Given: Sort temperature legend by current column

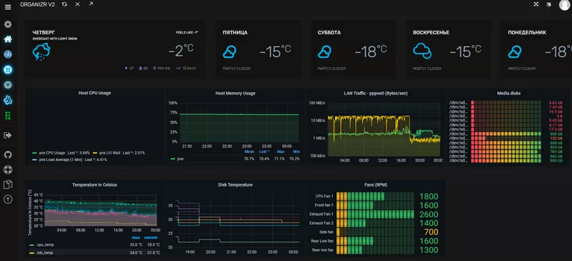Looking at the screenshot, I should (x=151, y=238).
